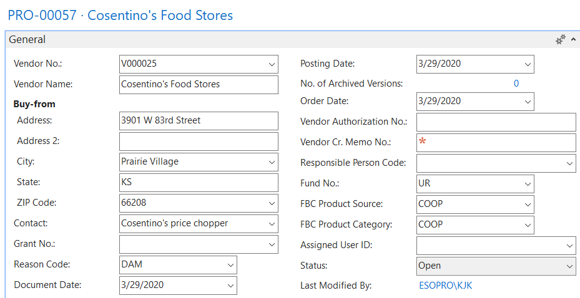
Task: Click the archived versions count link
Action: click(x=516, y=84)
